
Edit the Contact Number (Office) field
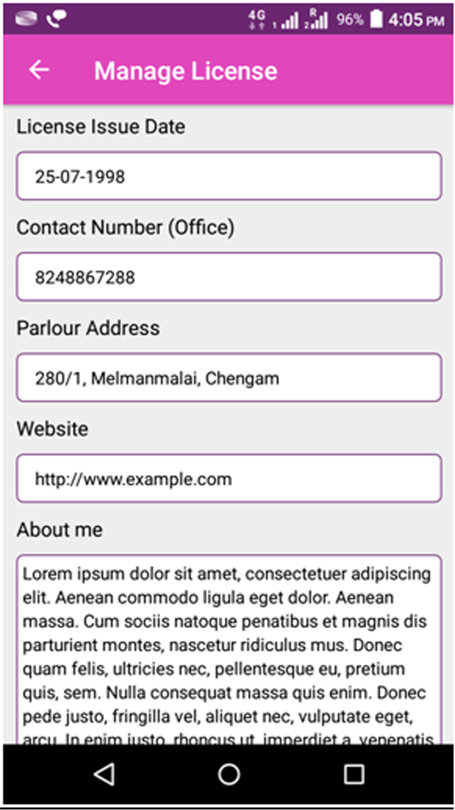pos(228,277)
